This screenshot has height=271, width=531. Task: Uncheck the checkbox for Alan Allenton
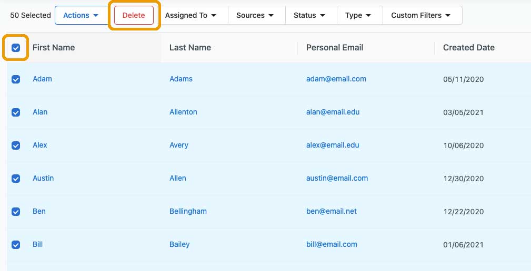(16, 112)
